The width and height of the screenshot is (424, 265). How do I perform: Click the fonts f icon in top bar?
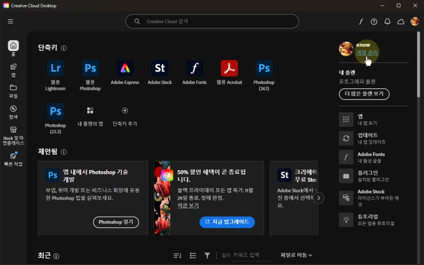click(361, 21)
